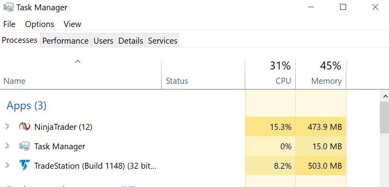Expand the NinjaTrader process group
Viewport: 389px width, 187px height.
(7, 127)
